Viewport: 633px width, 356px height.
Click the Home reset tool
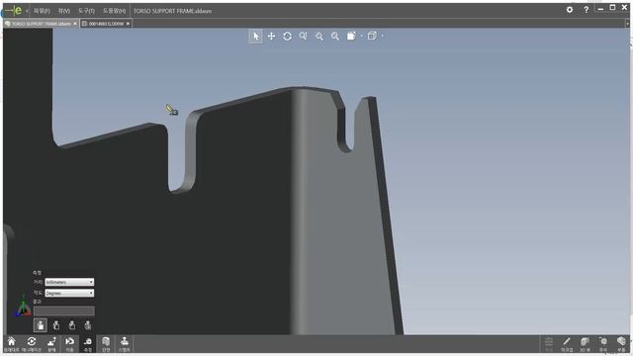[11, 344]
